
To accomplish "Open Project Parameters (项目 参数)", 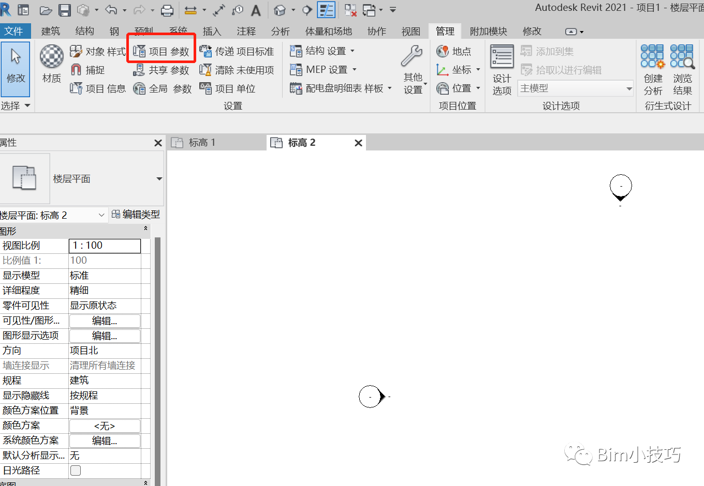I will (161, 51).
